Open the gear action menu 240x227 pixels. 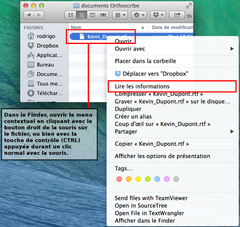(x=139, y=15)
